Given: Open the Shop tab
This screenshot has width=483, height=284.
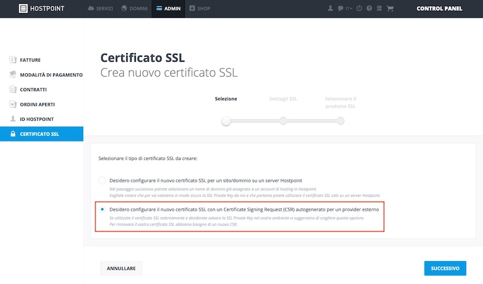Looking at the screenshot, I should point(200,8).
